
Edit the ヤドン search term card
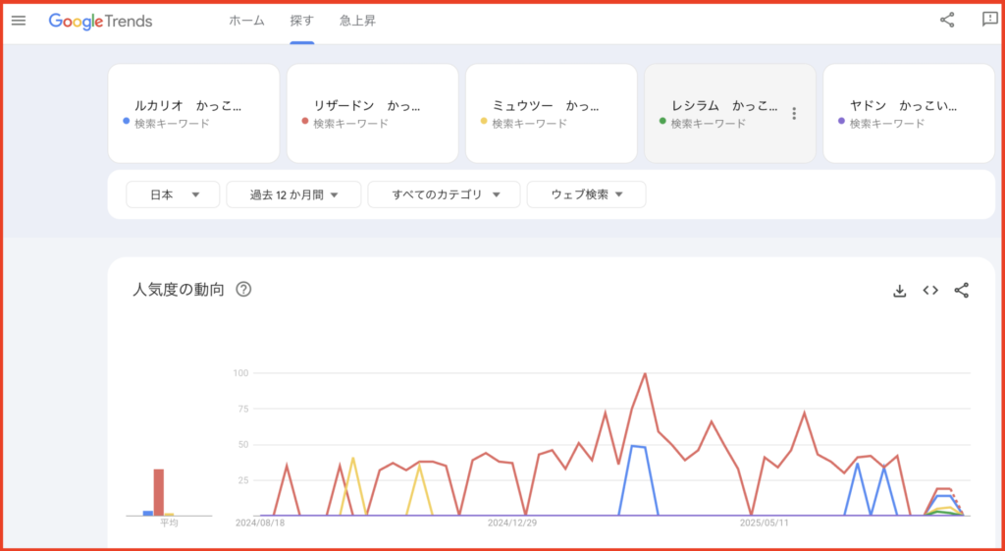(909, 114)
